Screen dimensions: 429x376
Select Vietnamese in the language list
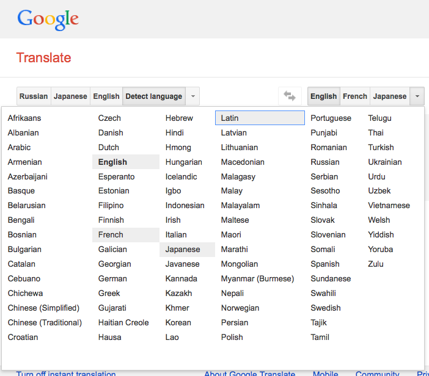[x=389, y=206]
